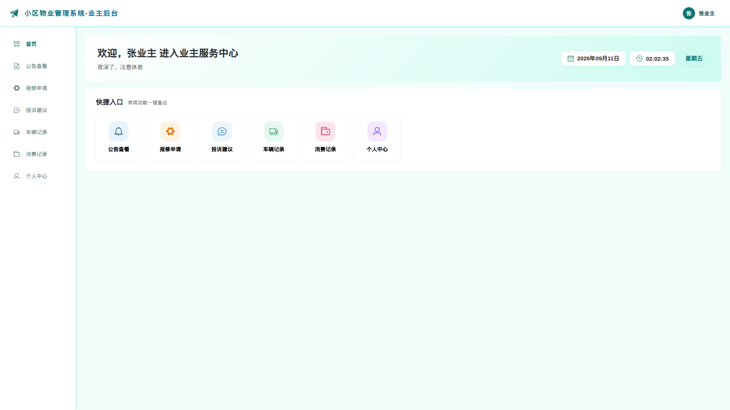Viewport: 730px width, 410px height.
Task: Click the 投诉建议 chat bubble icon in sidebar
Action: [17, 110]
